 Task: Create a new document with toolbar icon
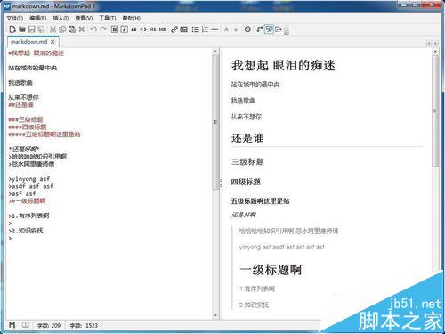(x=12, y=29)
